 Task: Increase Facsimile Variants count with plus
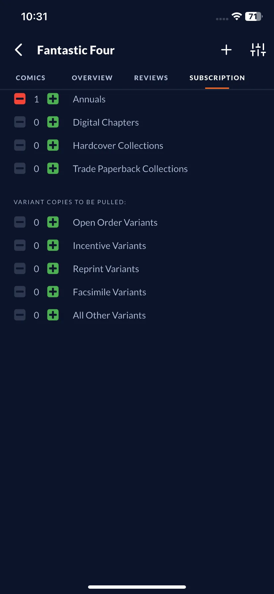pos(53,292)
